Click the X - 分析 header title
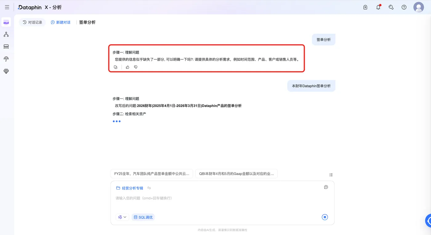The image size is (431, 235). point(53,7)
